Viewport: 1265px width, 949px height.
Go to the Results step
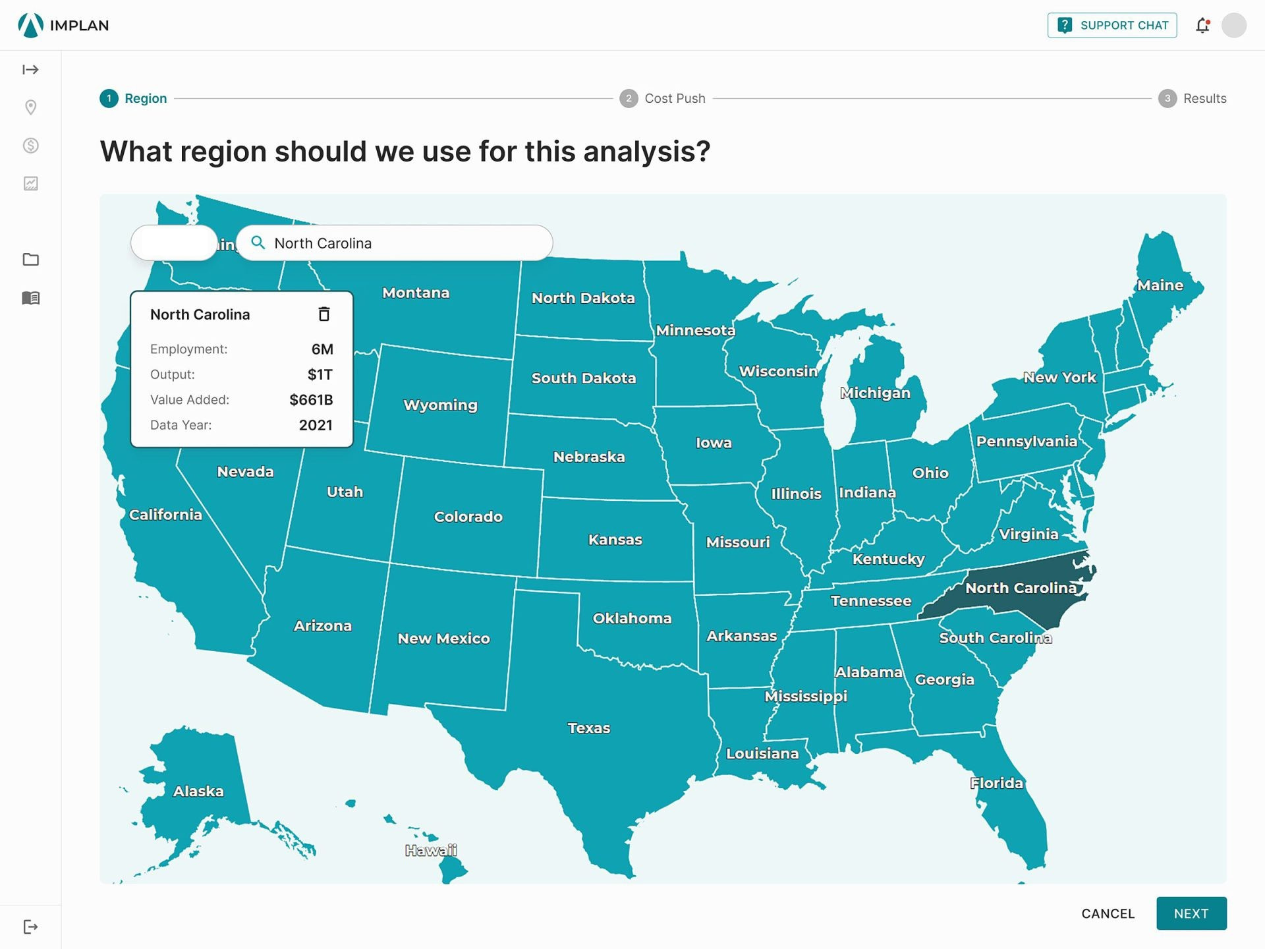1193,98
